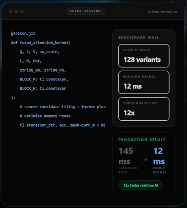Click the 12x faster realtime AI badge

[140, 185]
